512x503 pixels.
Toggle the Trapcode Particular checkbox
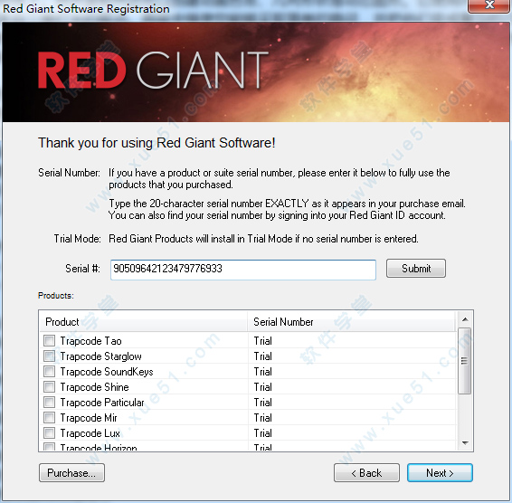click(50, 402)
